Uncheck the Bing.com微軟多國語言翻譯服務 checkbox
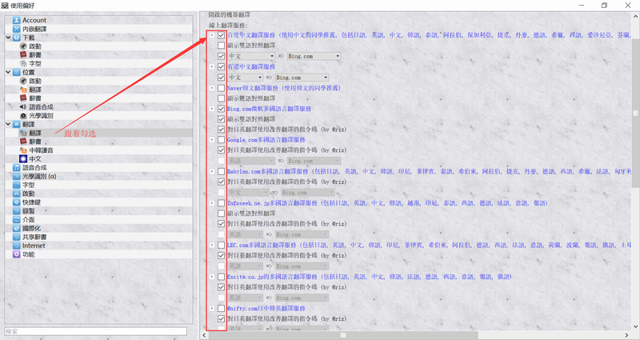The width and height of the screenshot is (640, 340). pos(221,108)
